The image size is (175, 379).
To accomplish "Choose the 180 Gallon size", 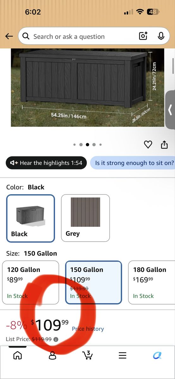I will click(152, 282).
